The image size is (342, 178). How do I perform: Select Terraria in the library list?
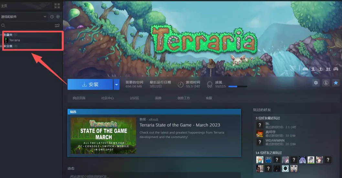pos(14,40)
